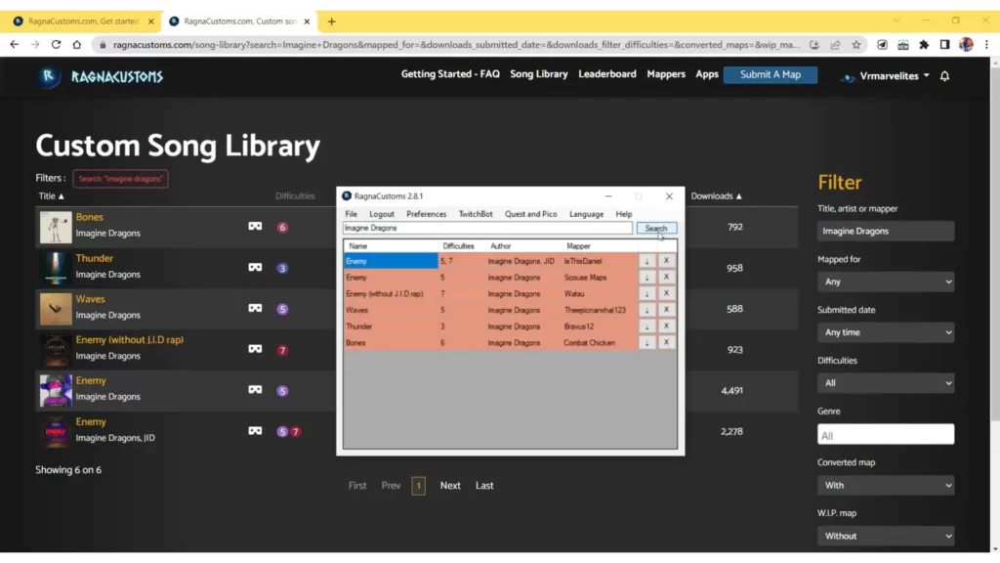Open the Converted map dropdown
The image size is (1000, 563).
[885, 485]
